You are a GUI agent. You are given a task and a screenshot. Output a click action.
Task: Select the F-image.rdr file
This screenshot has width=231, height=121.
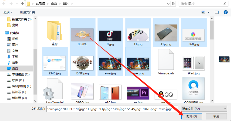click(166, 62)
